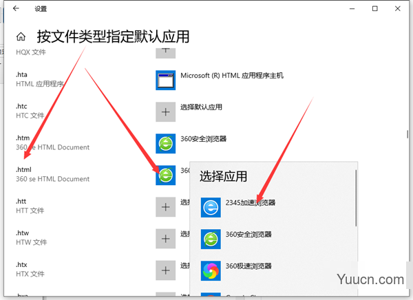Close the Settings window

[x=398, y=9]
